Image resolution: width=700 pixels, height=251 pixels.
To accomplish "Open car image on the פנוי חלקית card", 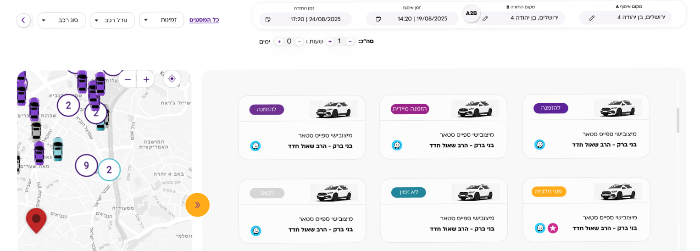I will [x=618, y=191].
